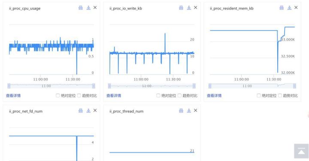The image size is (309, 161).
Task: Click right zoom handle of ii_proc_cpu_usage range slider
Action: click(x=94, y=86)
